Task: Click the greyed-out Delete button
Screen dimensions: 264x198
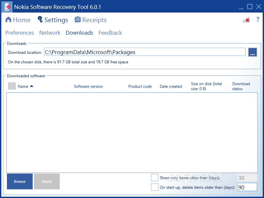Action: pos(47,181)
